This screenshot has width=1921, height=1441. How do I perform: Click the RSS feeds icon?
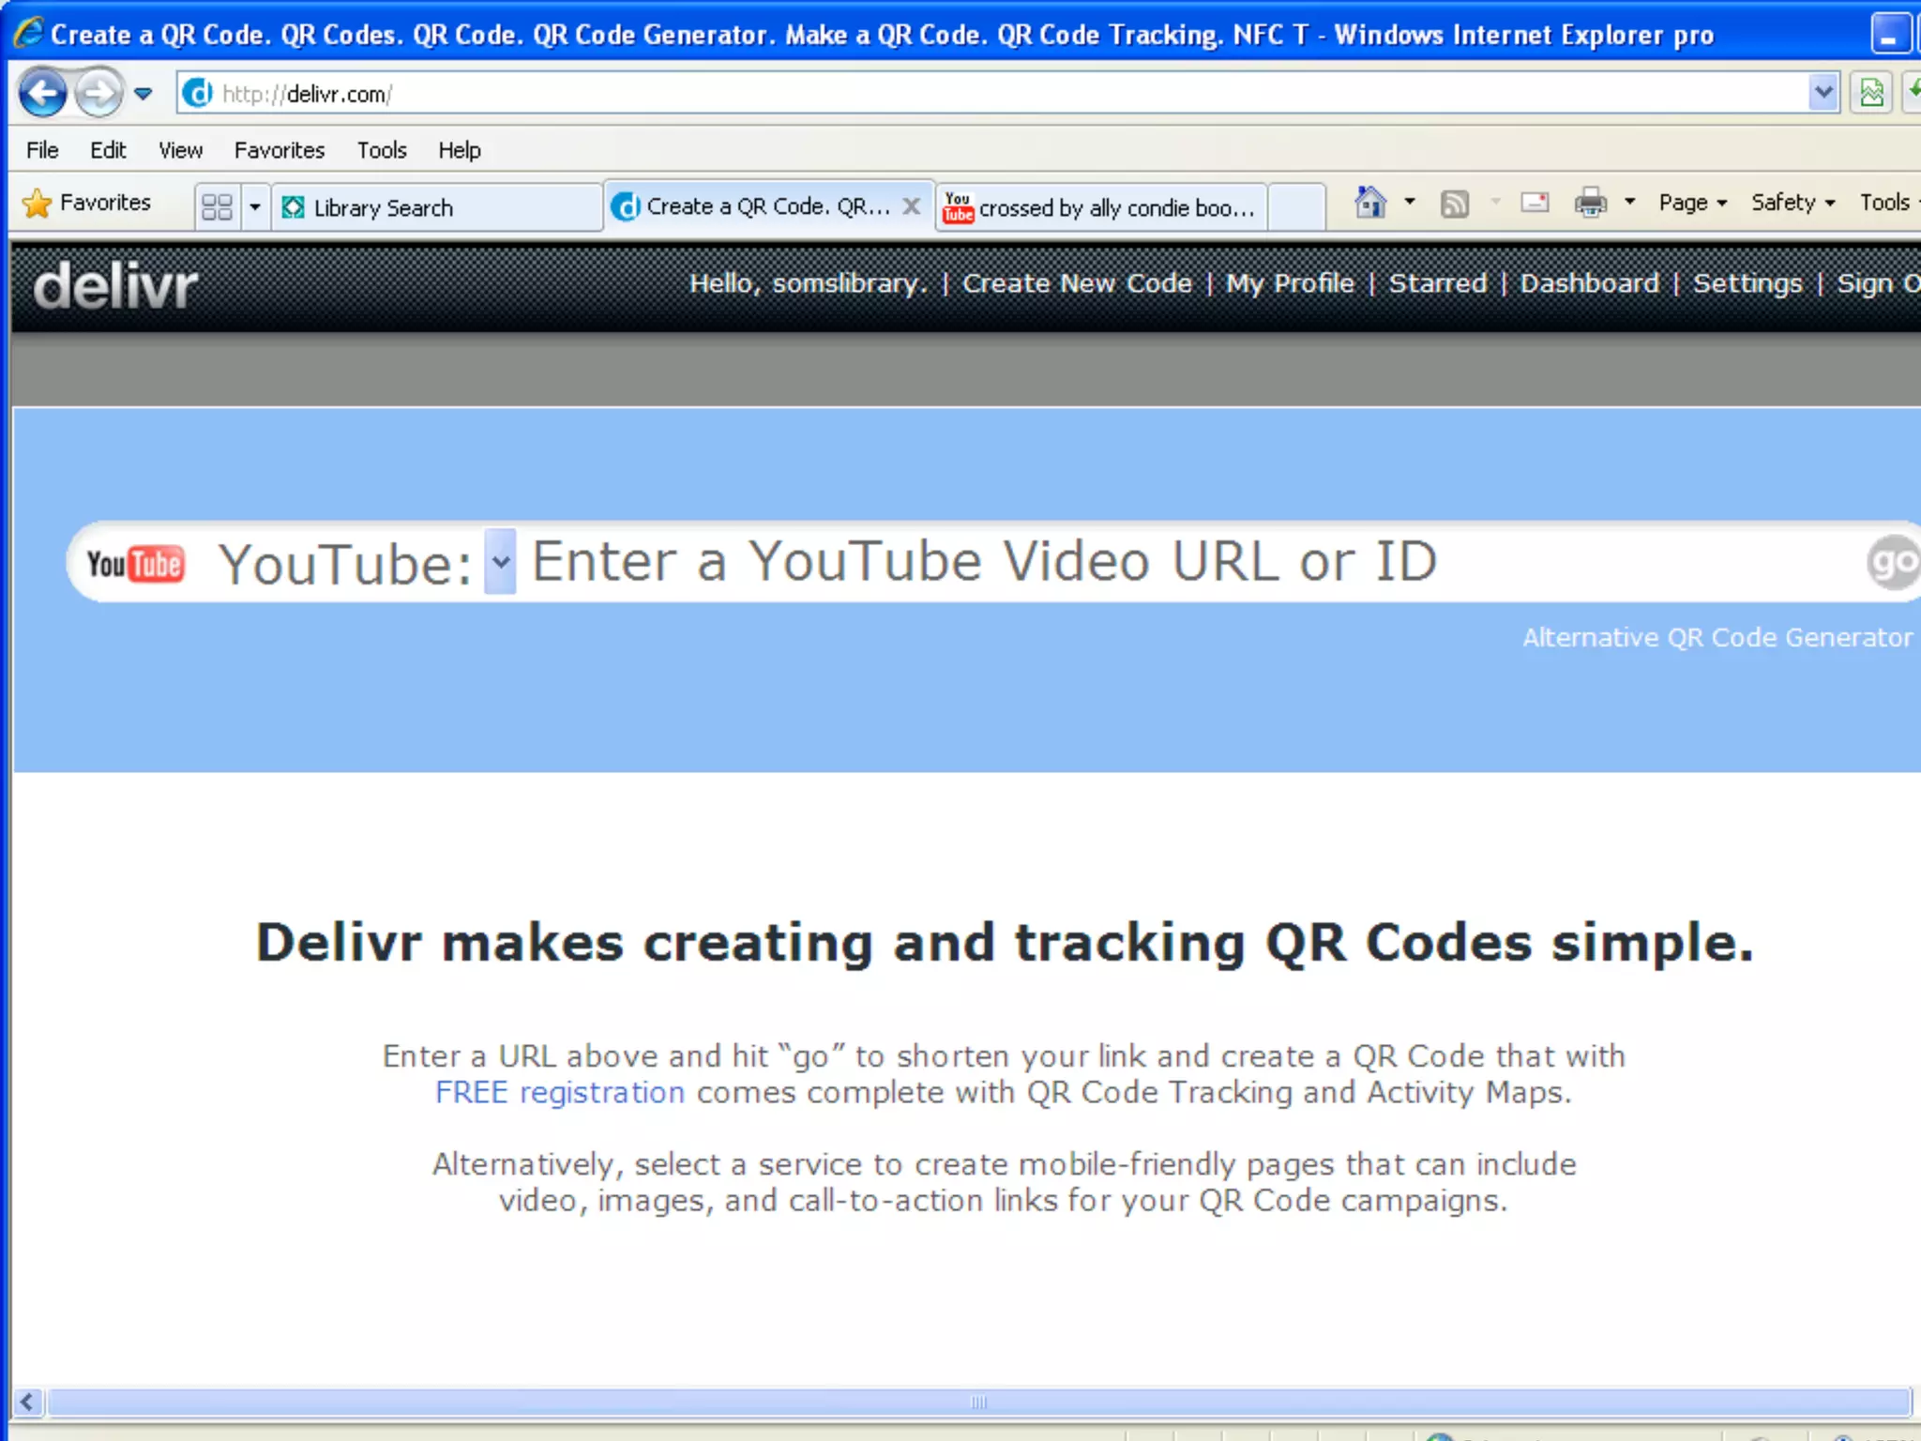(1454, 204)
